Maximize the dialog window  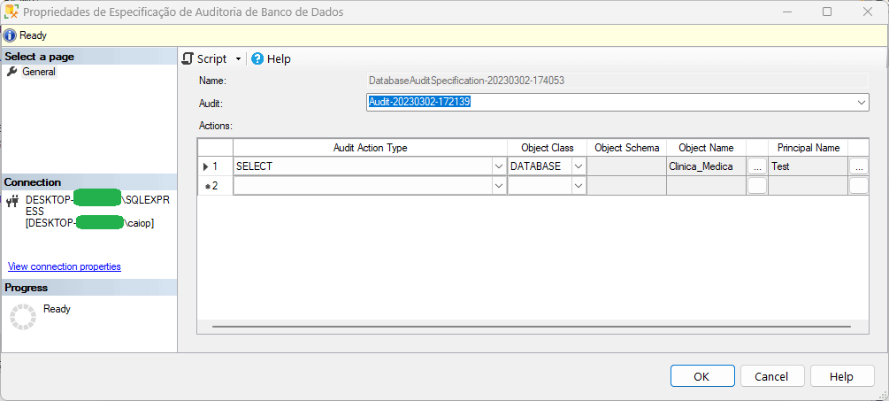826,12
